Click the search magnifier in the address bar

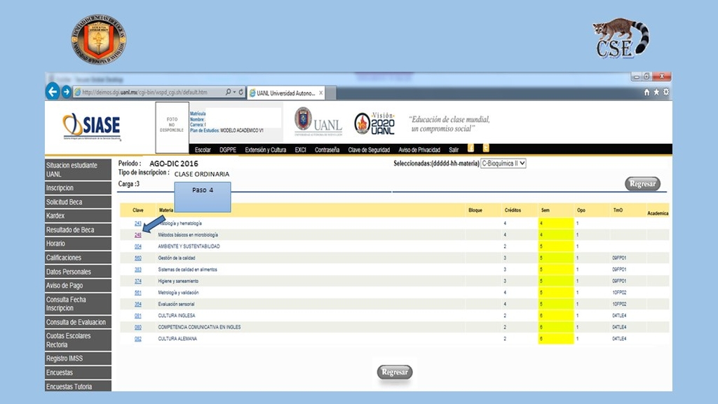(228, 92)
